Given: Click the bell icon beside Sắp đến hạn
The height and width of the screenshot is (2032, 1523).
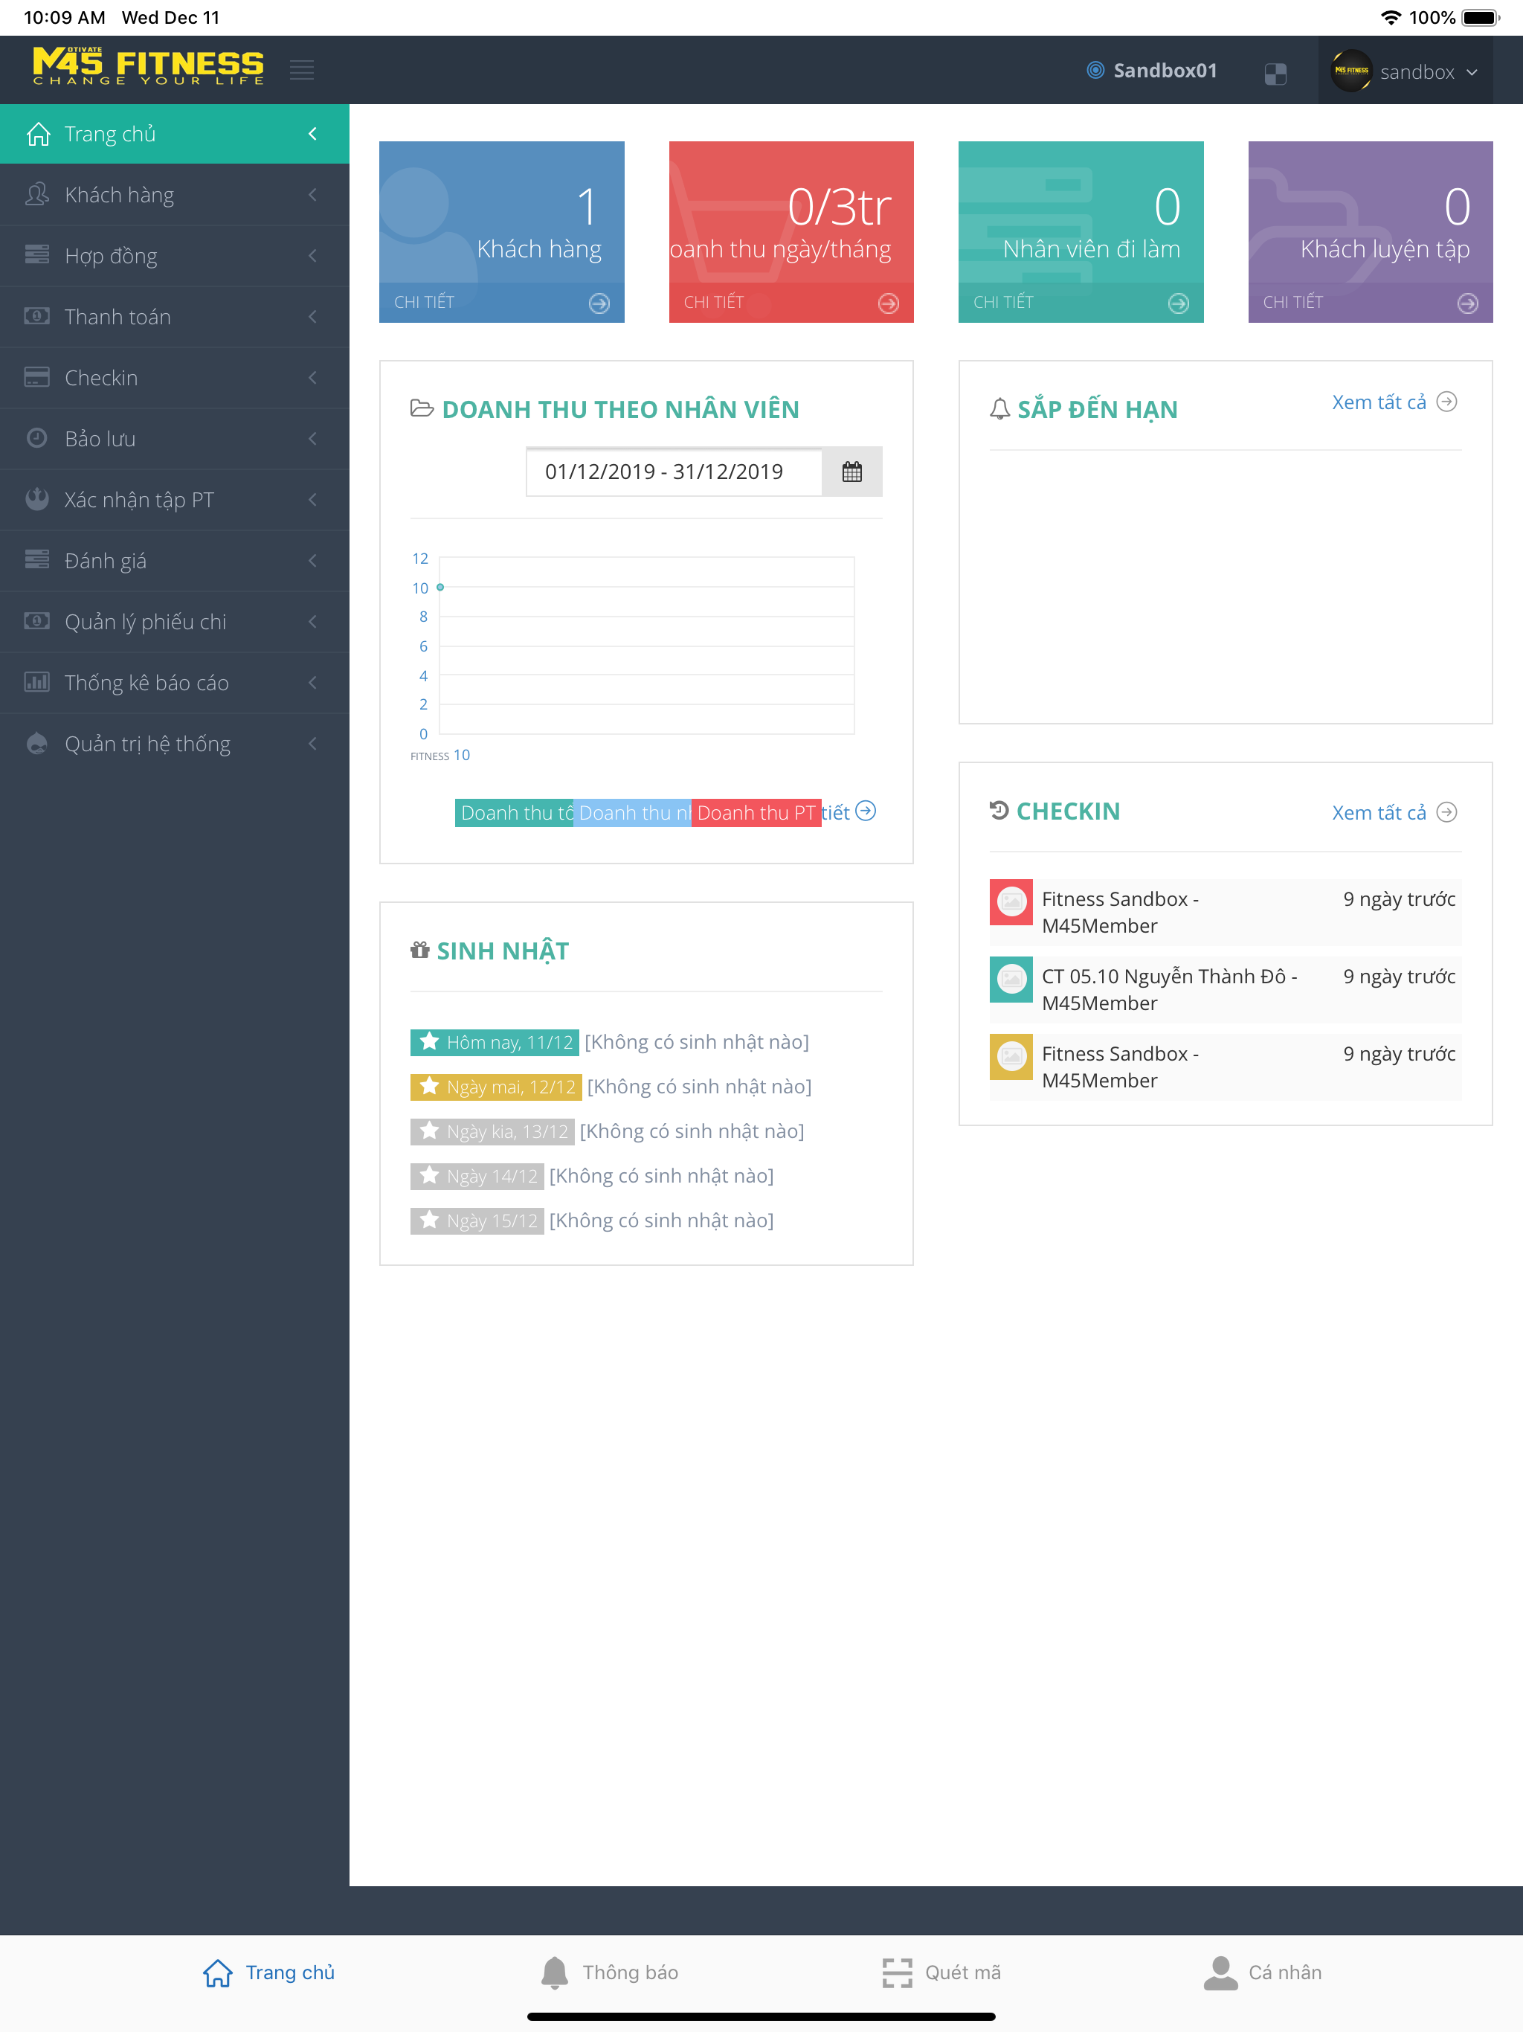Looking at the screenshot, I should [1000, 410].
